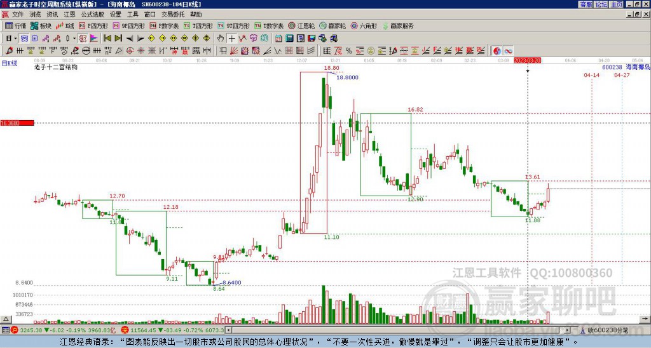Jump to last bar with skip-to-end arrow
Image resolution: width=651 pixels, height=348 pixels.
pos(118,39)
